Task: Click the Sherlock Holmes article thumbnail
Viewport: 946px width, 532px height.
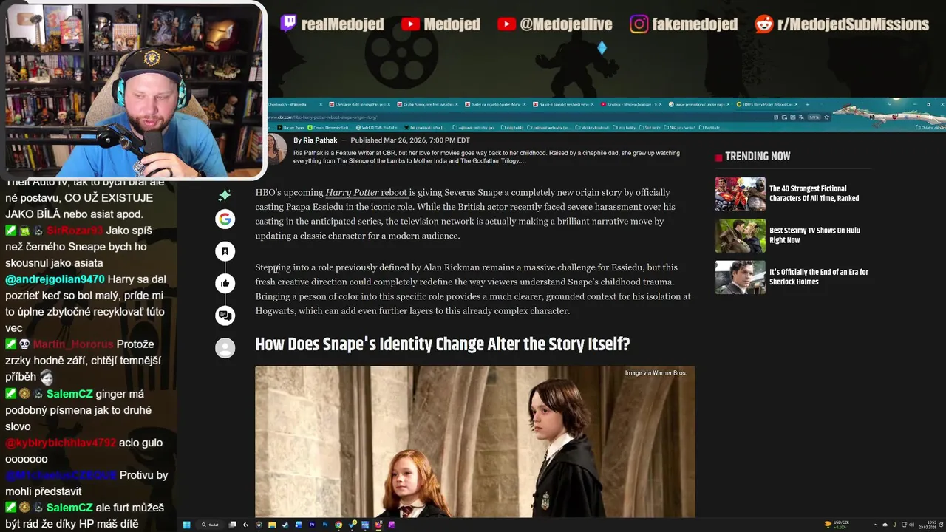Action: (x=740, y=277)
